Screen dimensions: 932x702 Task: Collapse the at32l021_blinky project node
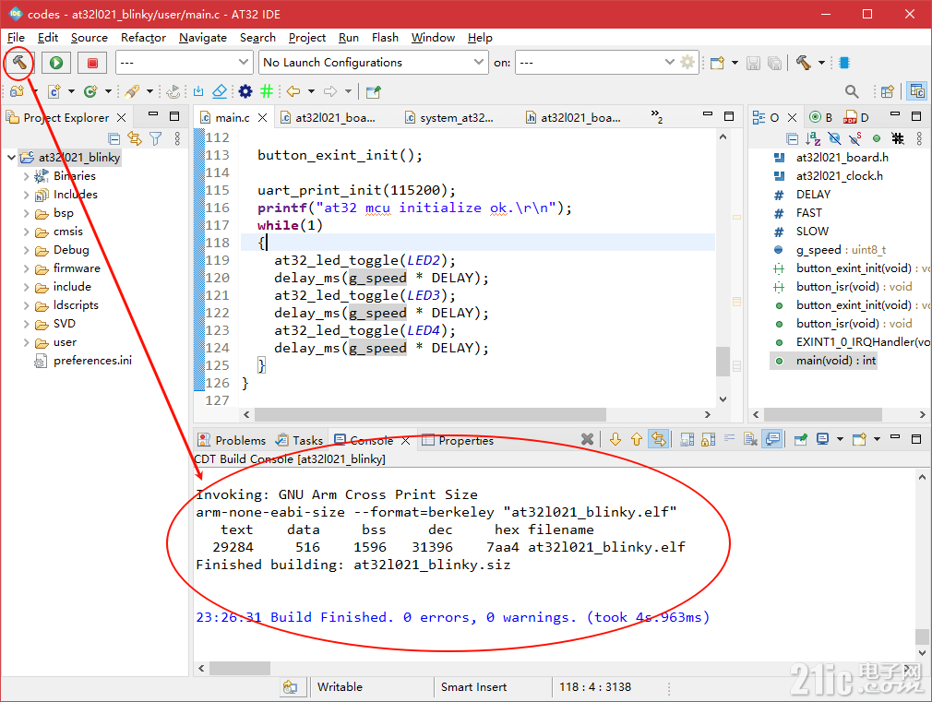pos(11,158)
